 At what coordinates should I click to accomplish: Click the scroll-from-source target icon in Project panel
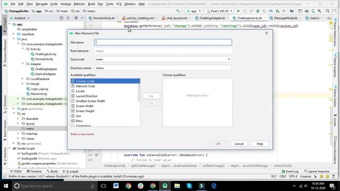coord(62,18)
